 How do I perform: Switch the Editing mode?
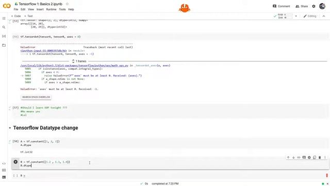(x=310, y=16)
